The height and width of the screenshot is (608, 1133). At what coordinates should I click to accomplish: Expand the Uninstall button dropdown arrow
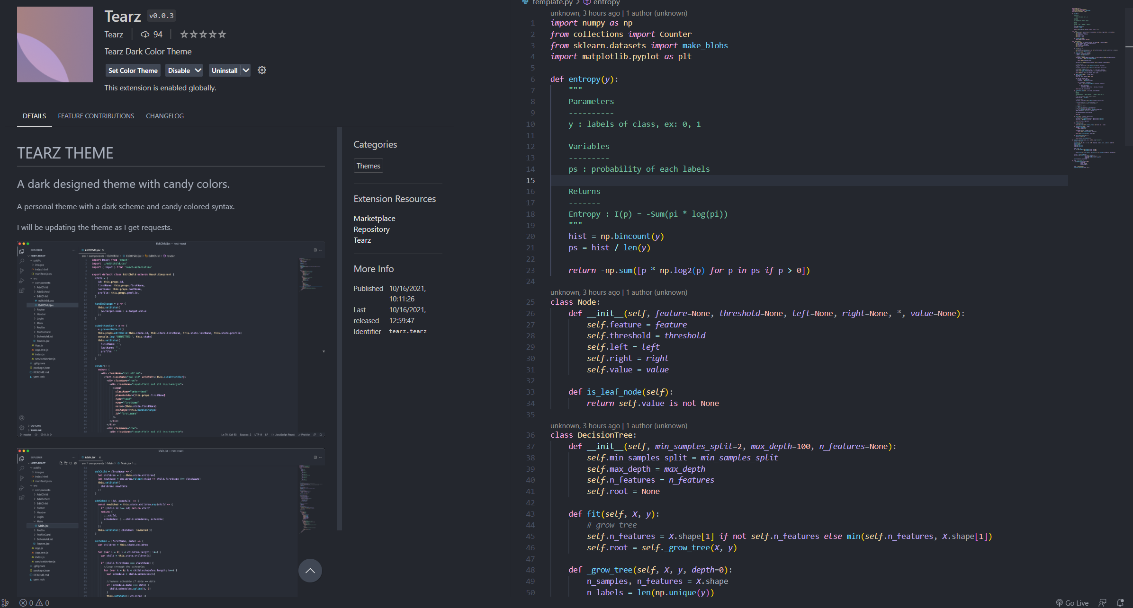(x=246, y=70)
